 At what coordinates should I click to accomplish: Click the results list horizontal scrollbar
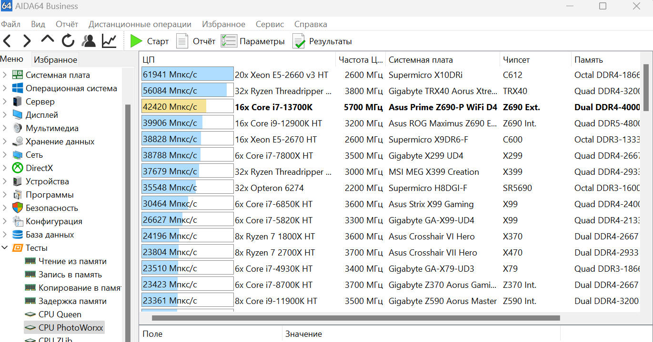(x=356, y=318)
